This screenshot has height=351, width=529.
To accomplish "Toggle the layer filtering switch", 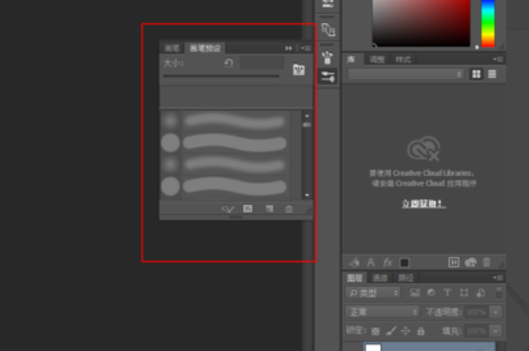I will click(x=499, y=292).
